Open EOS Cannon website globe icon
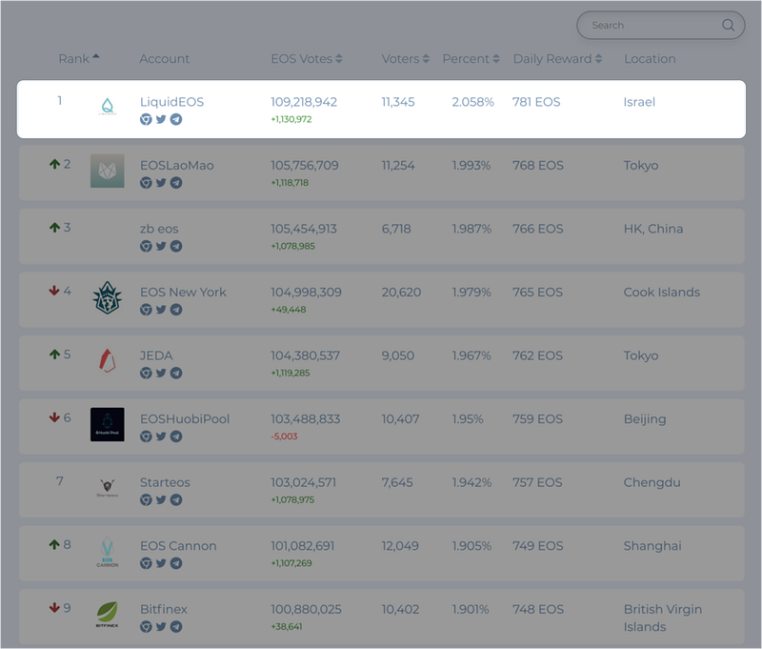The height and width of the screenshot is (649, 762). (x=146, y=563)
